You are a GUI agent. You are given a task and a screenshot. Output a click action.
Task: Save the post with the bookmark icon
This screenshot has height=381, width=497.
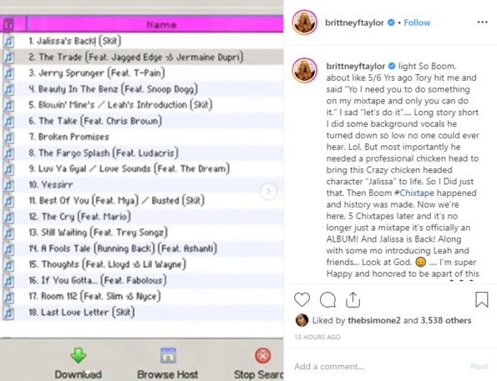click(481, 299)
